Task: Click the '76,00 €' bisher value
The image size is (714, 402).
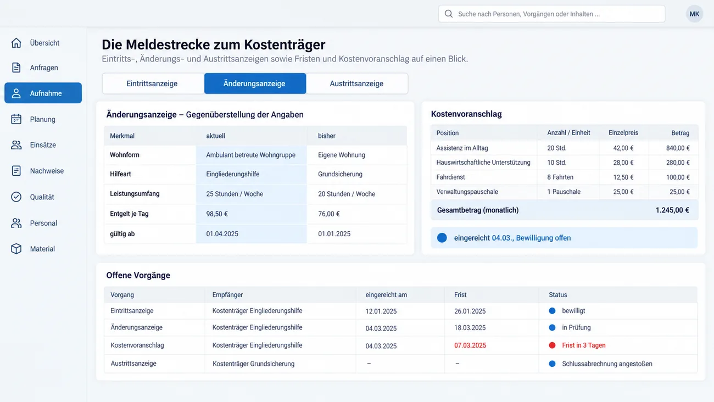Action: pos(329,214)
